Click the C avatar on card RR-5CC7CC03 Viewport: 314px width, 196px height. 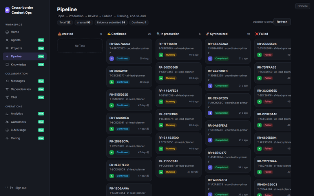click(x=111, y=58)
